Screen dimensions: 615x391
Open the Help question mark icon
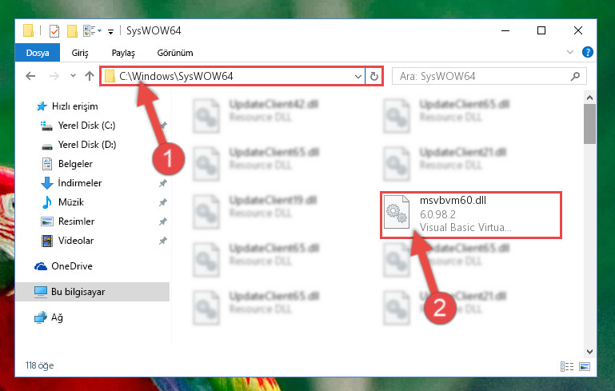(588, 52)
